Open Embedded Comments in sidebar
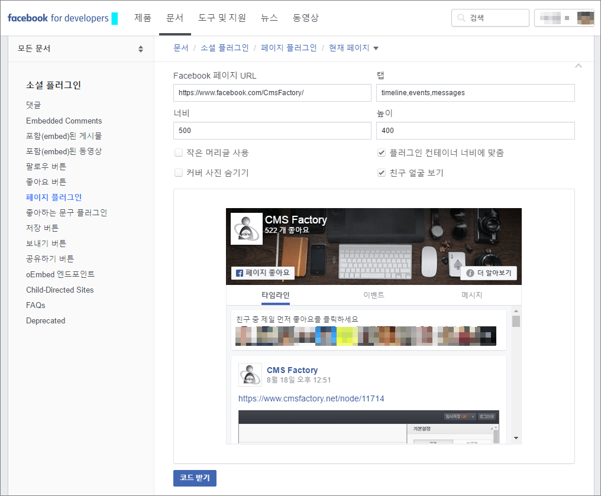This screenshot has height=496, width=601. [x=64, y=121]
